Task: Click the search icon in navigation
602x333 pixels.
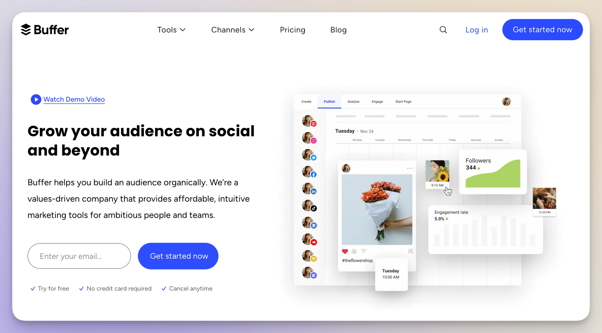Action: click(443, 29)
